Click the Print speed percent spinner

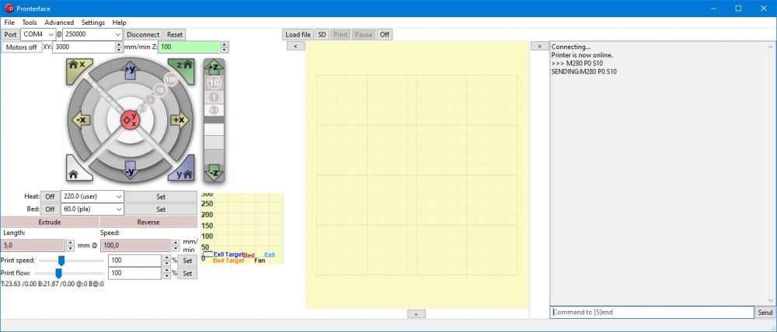coord(166,261)
